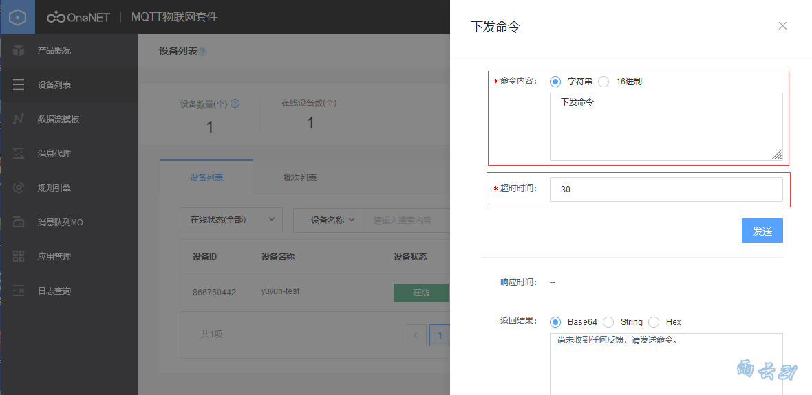Click the 命令内容 text area

(x=666, y=126)
